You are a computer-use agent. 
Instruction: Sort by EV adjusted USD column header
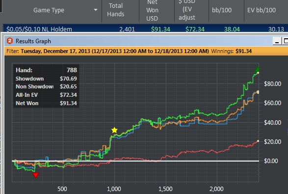coord(187,10)
